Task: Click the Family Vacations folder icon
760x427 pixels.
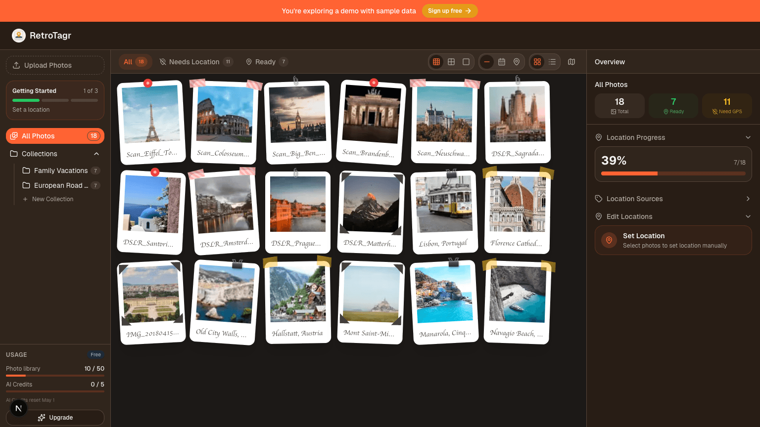Action: [x=26, y=171]
